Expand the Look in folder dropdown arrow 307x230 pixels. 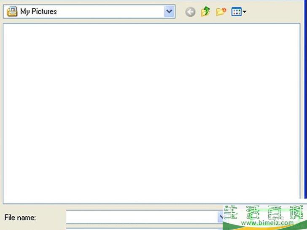pyautogui.click(x=169, y=12)
